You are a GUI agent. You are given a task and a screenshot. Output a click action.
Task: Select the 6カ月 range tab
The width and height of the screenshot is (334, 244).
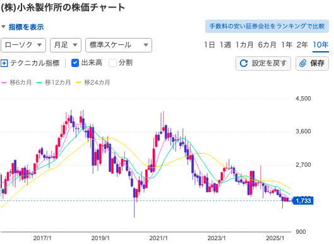267,45
